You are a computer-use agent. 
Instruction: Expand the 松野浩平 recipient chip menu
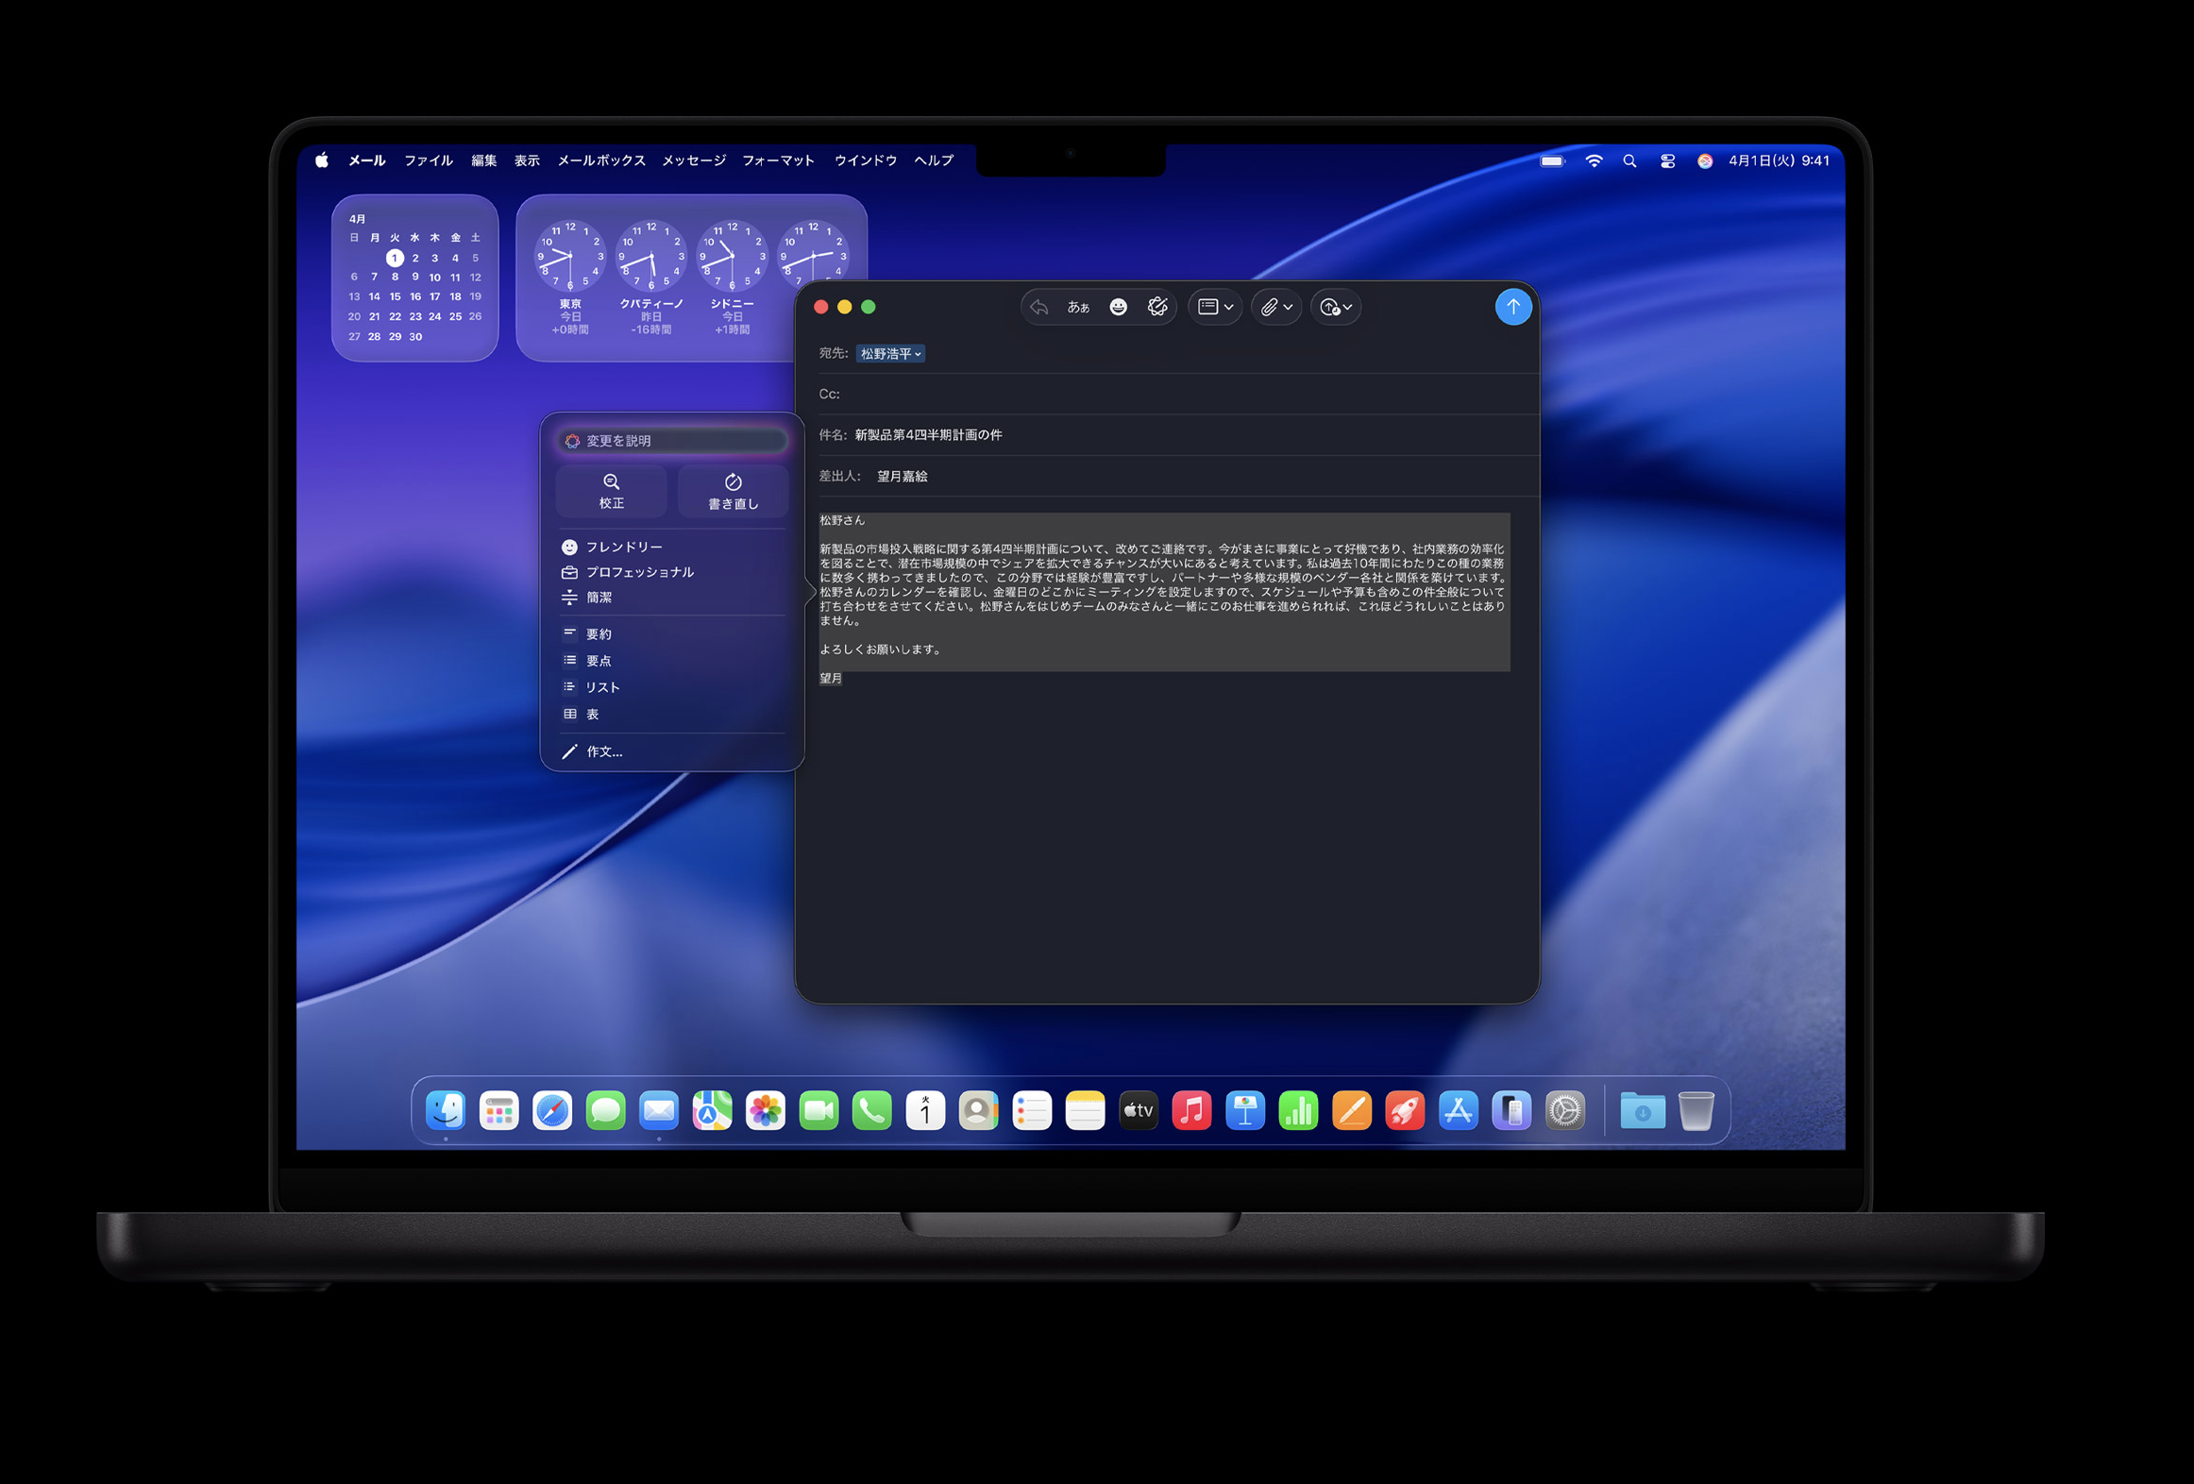tap(890, 354)
